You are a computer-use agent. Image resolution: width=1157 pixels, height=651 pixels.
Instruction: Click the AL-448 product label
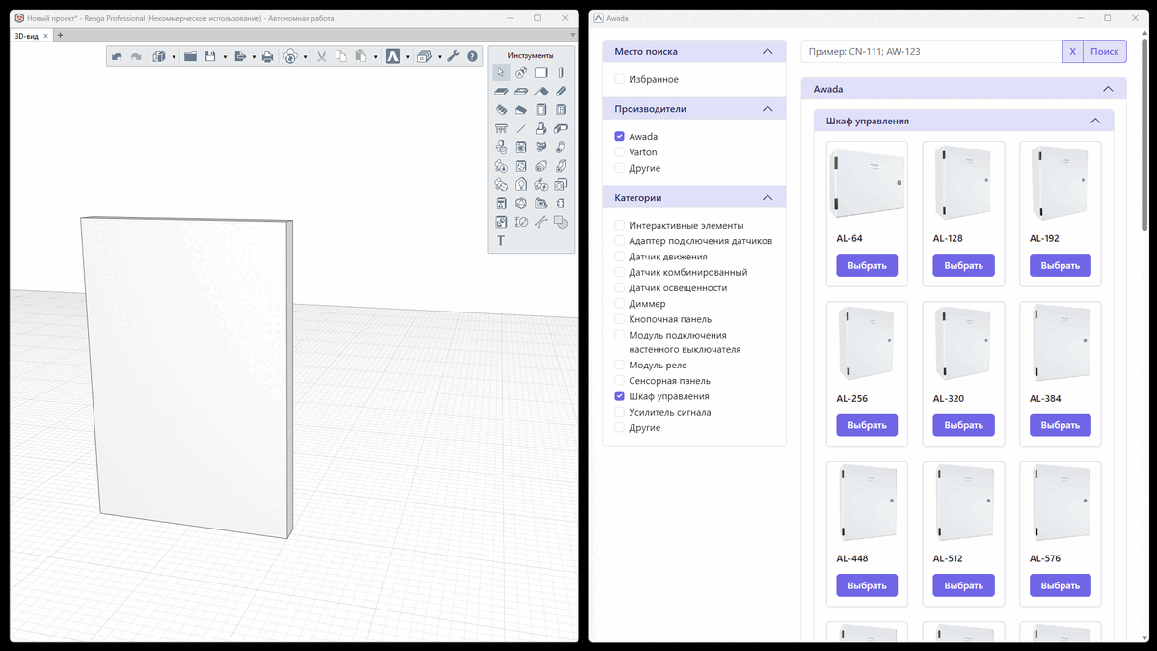coord(852,558)
